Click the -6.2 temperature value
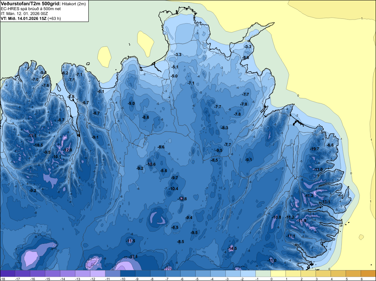This screenshot has height=281, width=376. click(65, 73)
